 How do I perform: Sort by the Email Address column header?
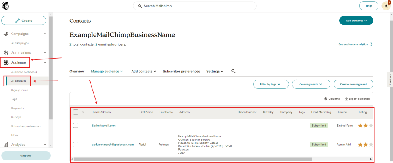101,112
